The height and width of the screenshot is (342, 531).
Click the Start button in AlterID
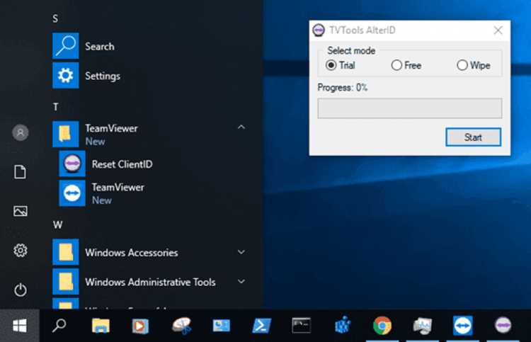coord(473,137)
